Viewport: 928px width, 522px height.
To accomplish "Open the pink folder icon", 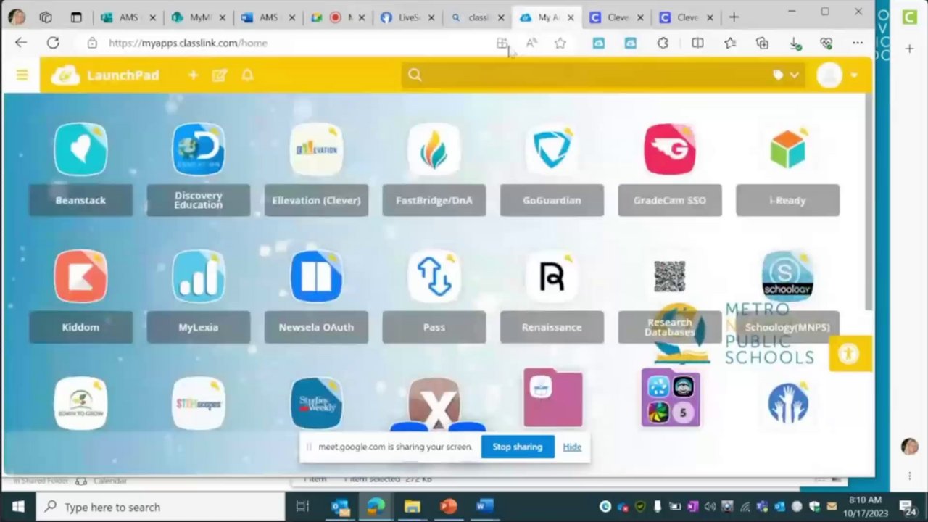I will 552,397.
